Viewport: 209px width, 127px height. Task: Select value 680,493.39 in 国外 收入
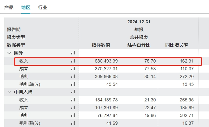click(x=106, y=61)
